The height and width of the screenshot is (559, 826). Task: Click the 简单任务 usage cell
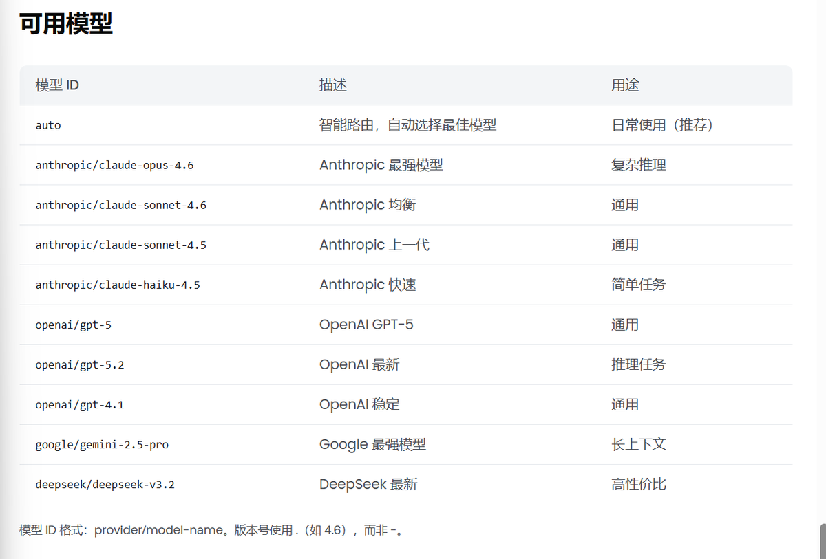639,285
